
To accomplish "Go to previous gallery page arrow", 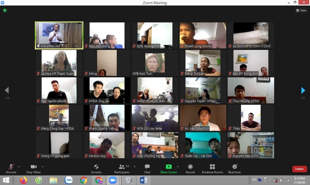I will [7, 90].
